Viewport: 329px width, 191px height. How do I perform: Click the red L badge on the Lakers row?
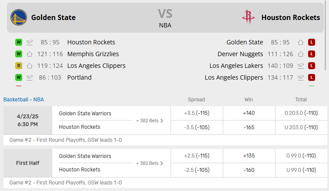coord(312,66)
